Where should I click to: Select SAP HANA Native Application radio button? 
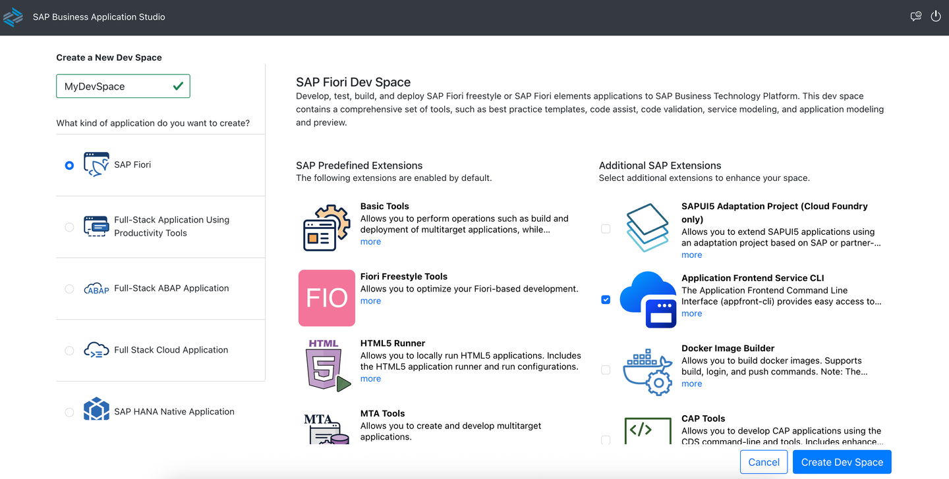coord(69,413)
